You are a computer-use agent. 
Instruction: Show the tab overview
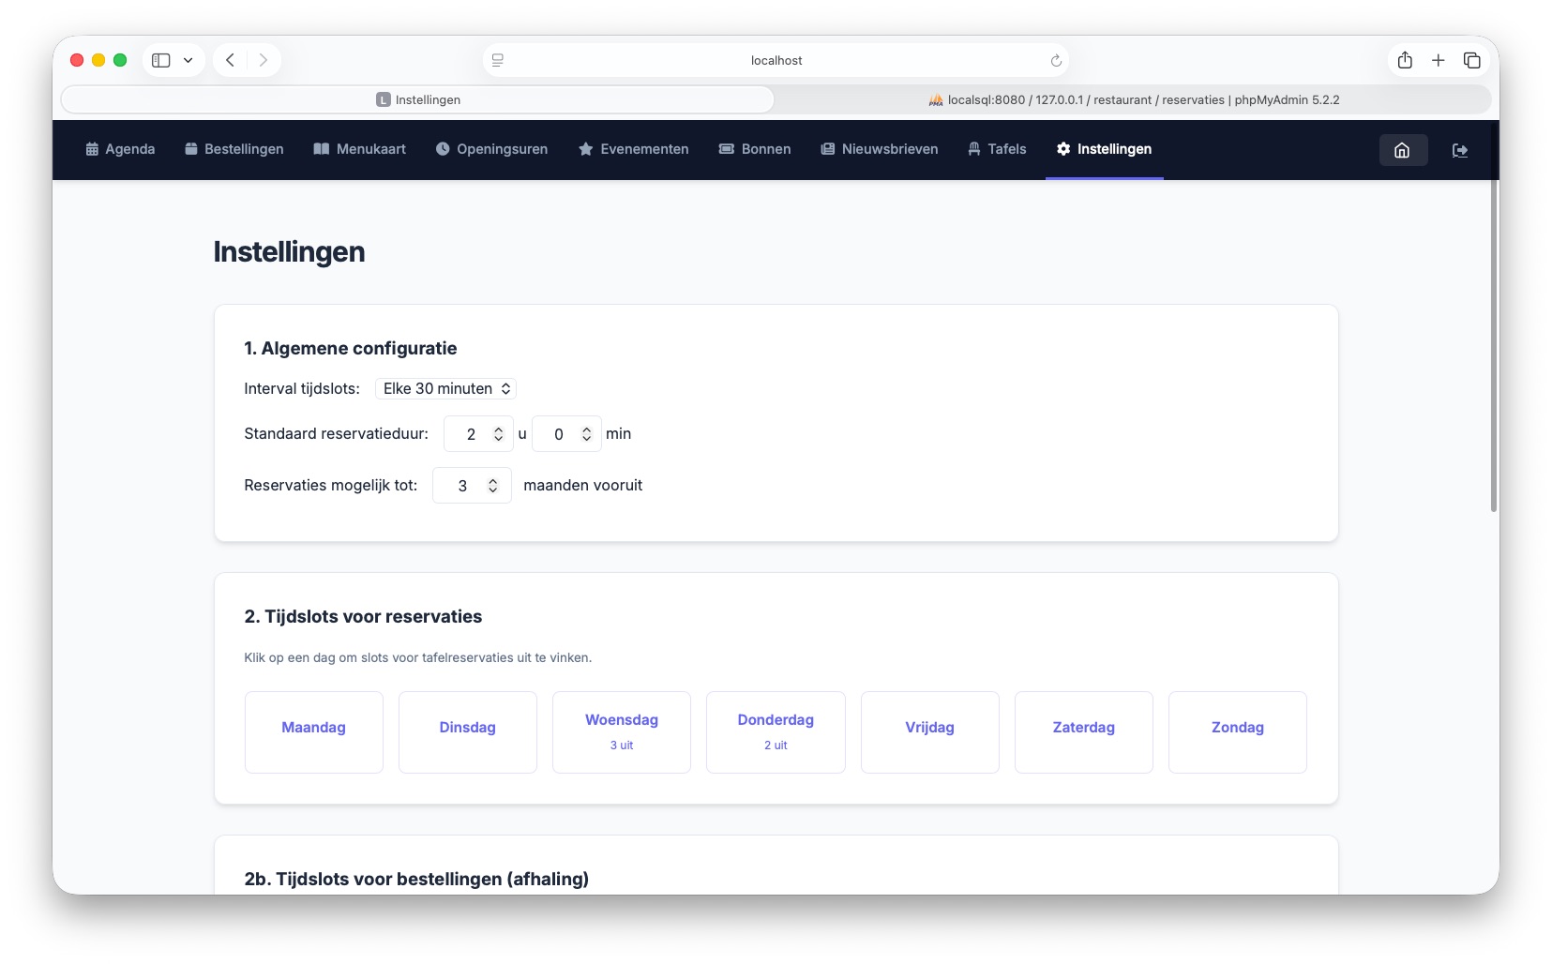[x=1472, y=60]
